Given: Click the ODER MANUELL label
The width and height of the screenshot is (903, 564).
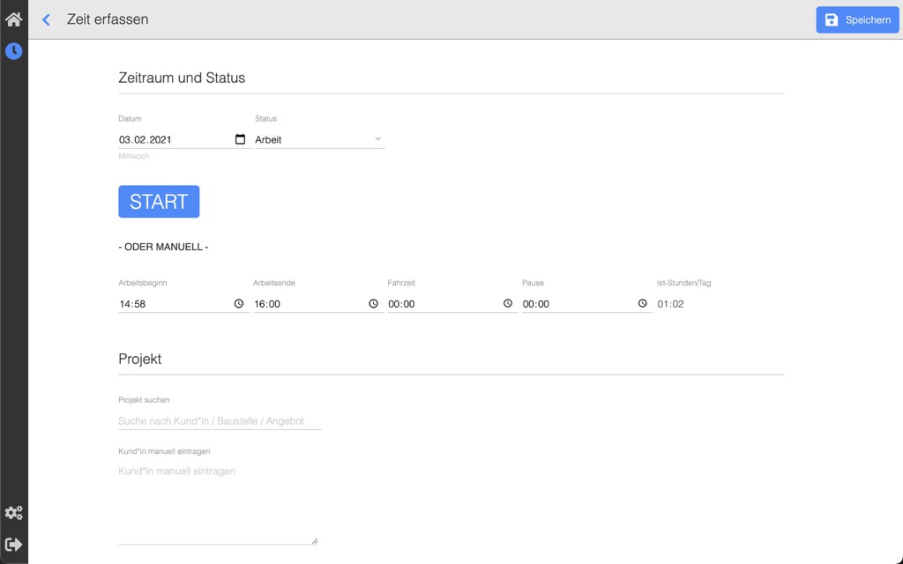Looking at the screenshot, I should [163, 247].
